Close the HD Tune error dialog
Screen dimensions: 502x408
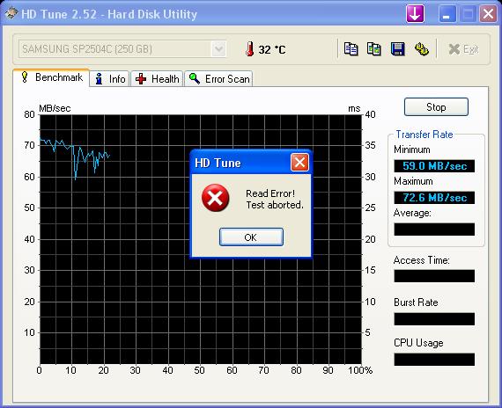click(299, 163)
